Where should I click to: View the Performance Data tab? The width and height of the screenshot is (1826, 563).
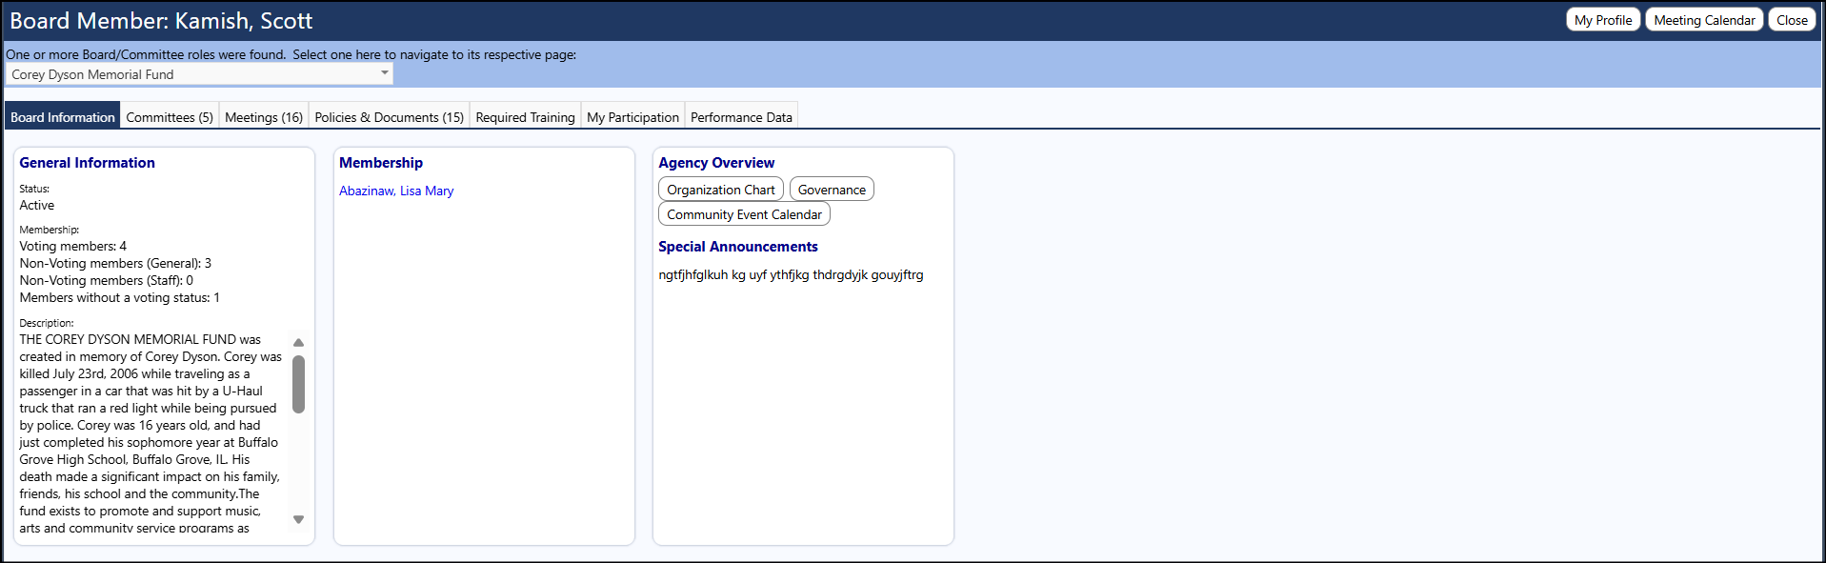coord(741,117)
